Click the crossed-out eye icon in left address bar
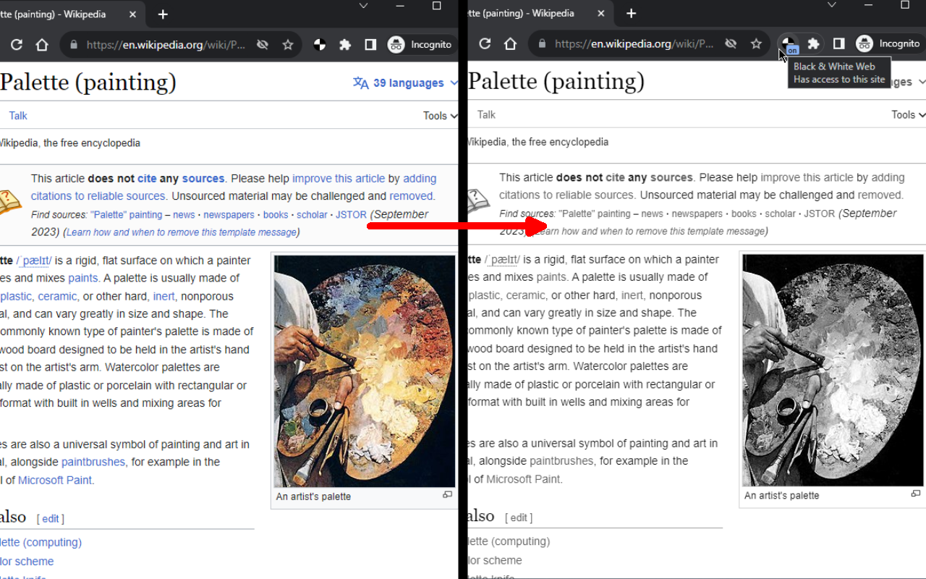This screenshot has height=579, width=926. tap(263, 45)
